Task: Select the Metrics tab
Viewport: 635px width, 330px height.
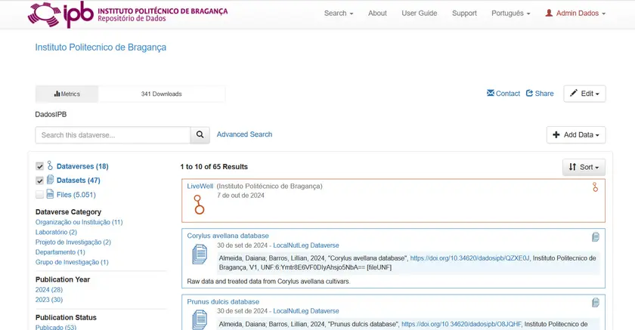Action: tap(67, 94)
